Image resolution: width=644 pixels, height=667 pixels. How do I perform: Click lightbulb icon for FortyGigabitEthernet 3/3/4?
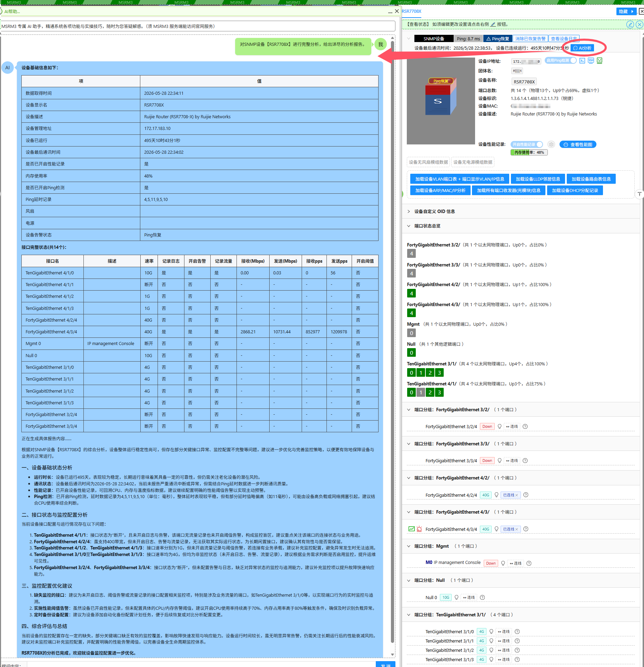pyautogui.click(x=500, y=461)
